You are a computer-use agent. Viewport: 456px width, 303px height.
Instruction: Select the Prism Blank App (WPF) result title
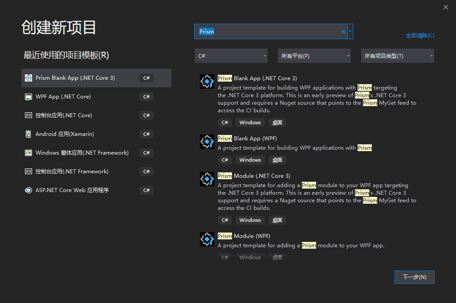247,139
